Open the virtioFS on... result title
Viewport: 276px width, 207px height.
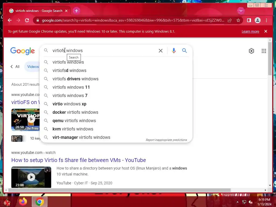point(26,102)
